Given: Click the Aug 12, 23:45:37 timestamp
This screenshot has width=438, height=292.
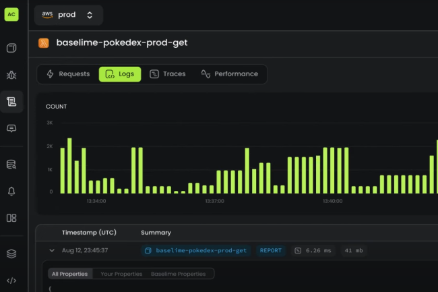Looking at the screenshot, I should pyautogui.click(x=85, y=250).
